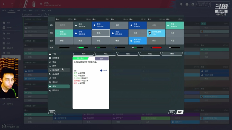This screenshot has width=232, height=130.
Task: Click the 100% impact indicator in the card
Action: coord(103,70)
